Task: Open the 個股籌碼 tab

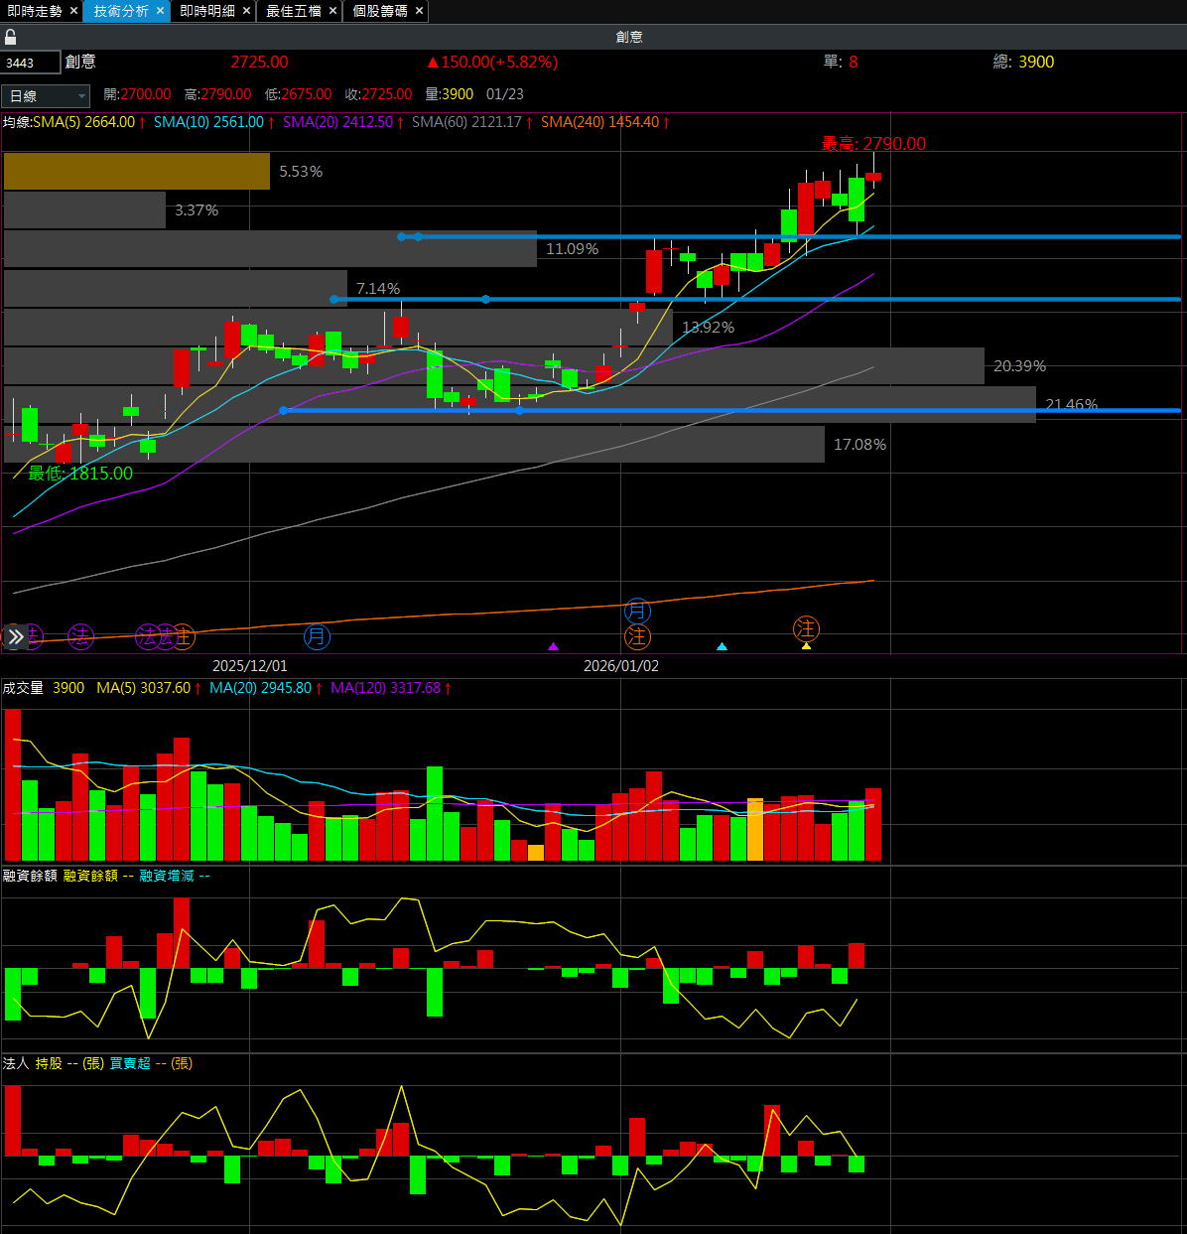Action: click(380, 11)
